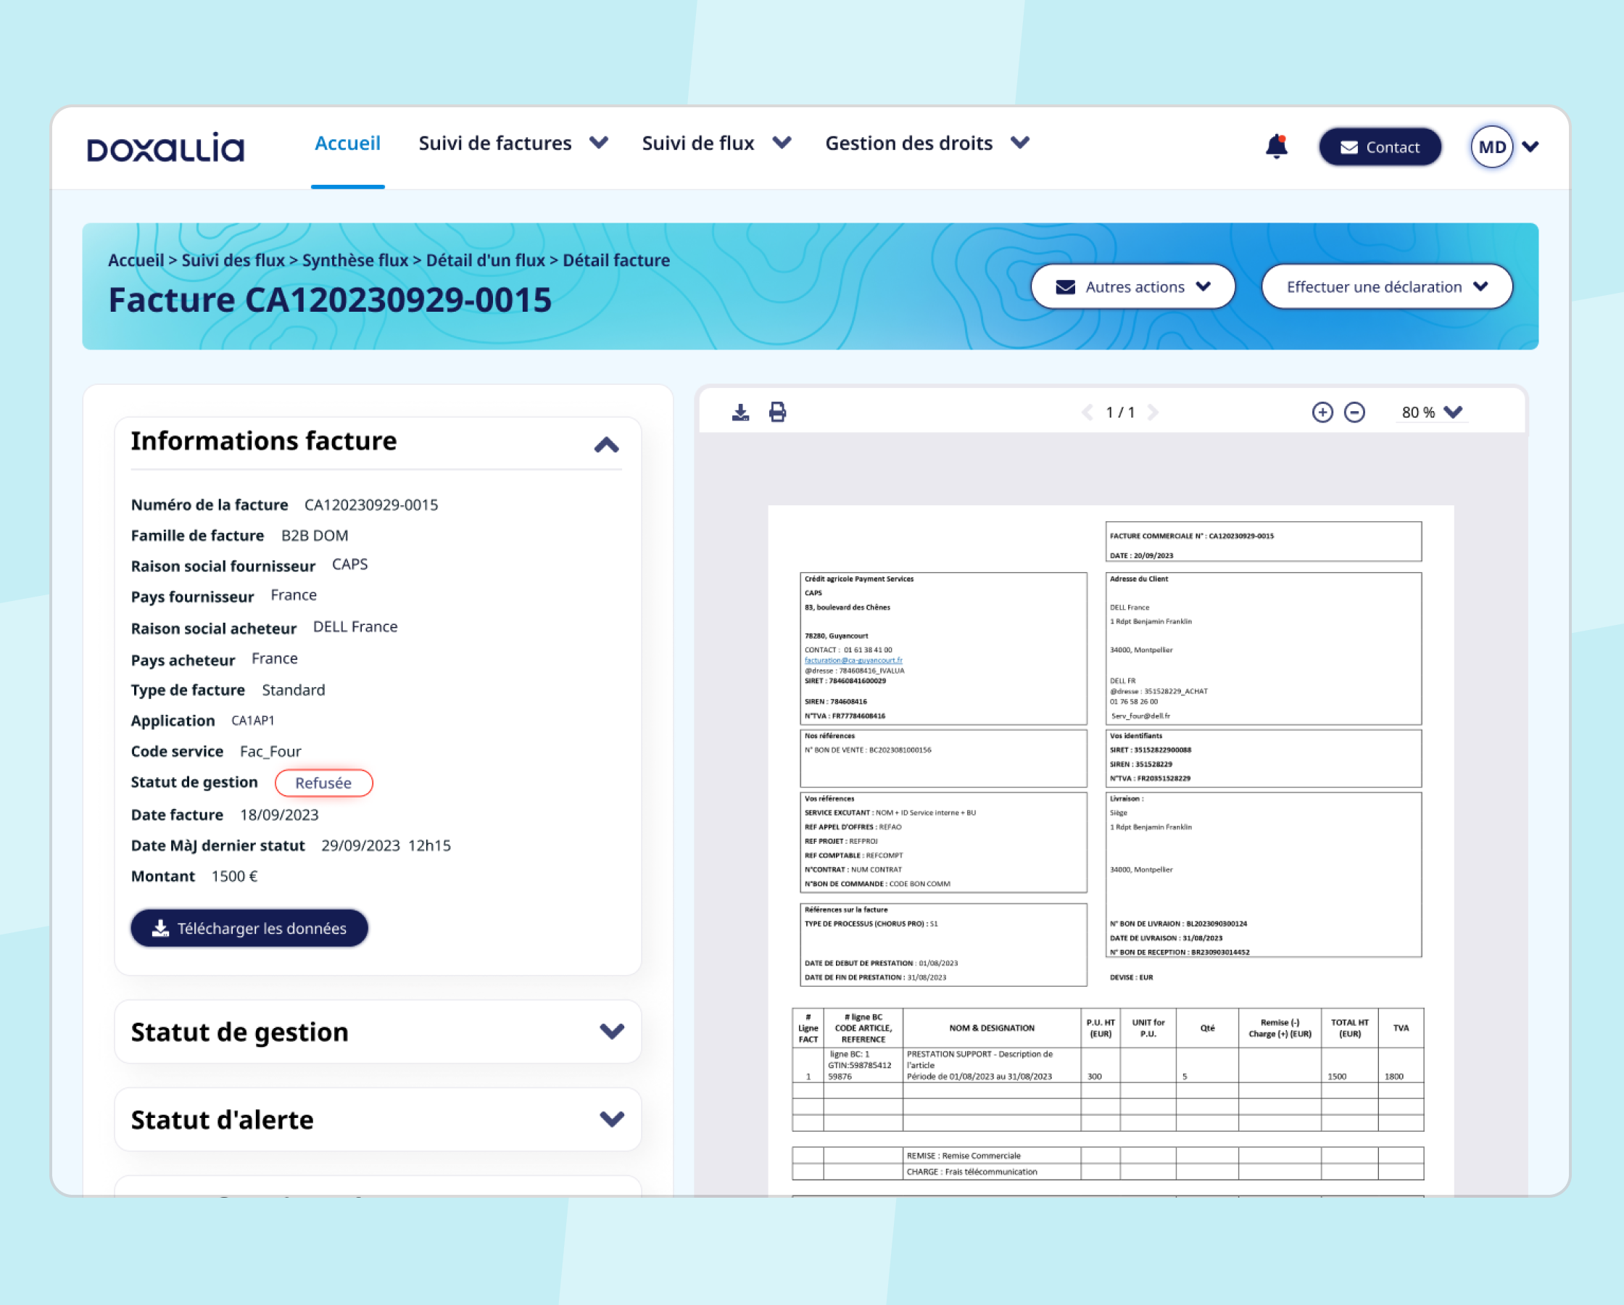Go to Détail d'un flux breadcrumb
1624x1305 pixels.
[x=485, y=260]
